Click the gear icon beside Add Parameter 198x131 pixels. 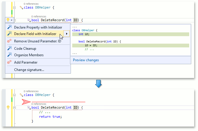coord(9,62)
